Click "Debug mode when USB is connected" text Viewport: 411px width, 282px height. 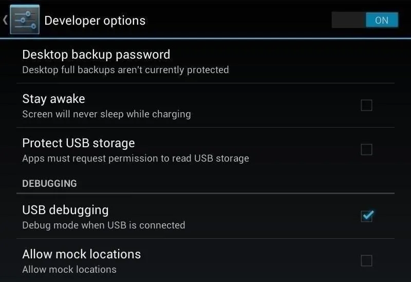tap(103, 225)
